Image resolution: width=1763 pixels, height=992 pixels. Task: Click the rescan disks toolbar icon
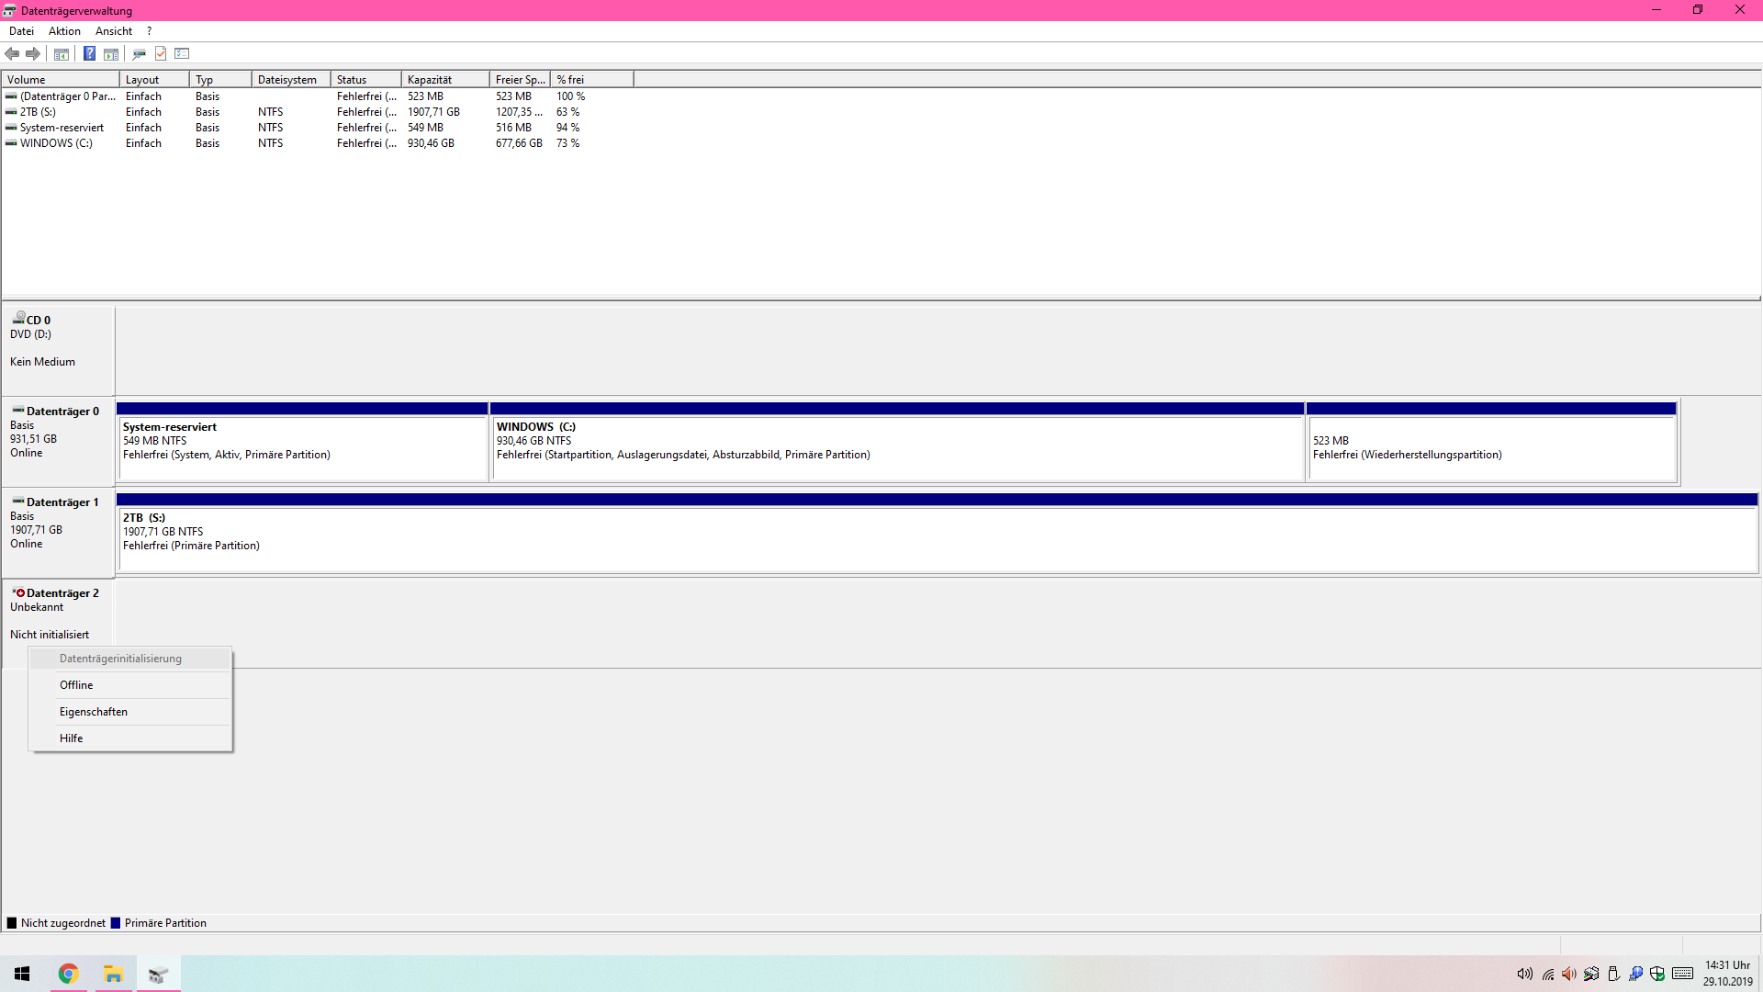pos(140,54)
